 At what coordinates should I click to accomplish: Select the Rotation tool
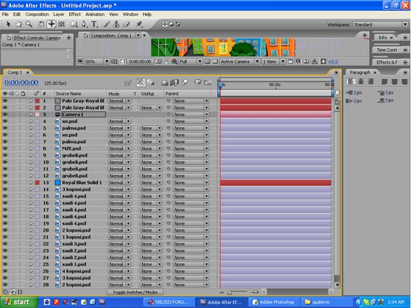(41, 24)
